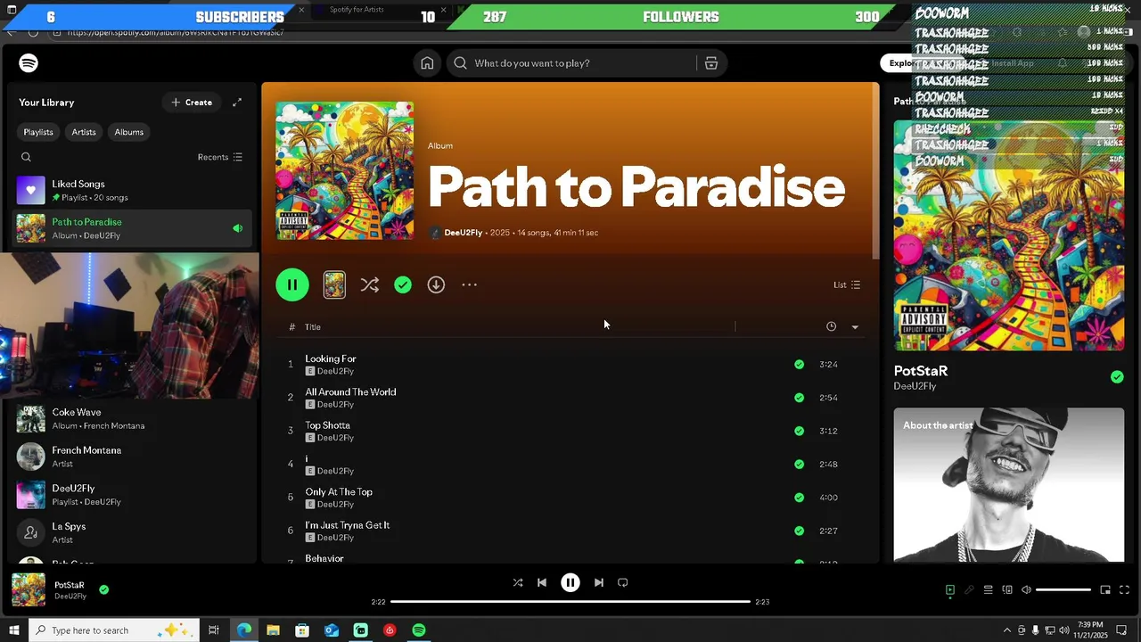Sort tracks by duration clock icon

[831, 326]
